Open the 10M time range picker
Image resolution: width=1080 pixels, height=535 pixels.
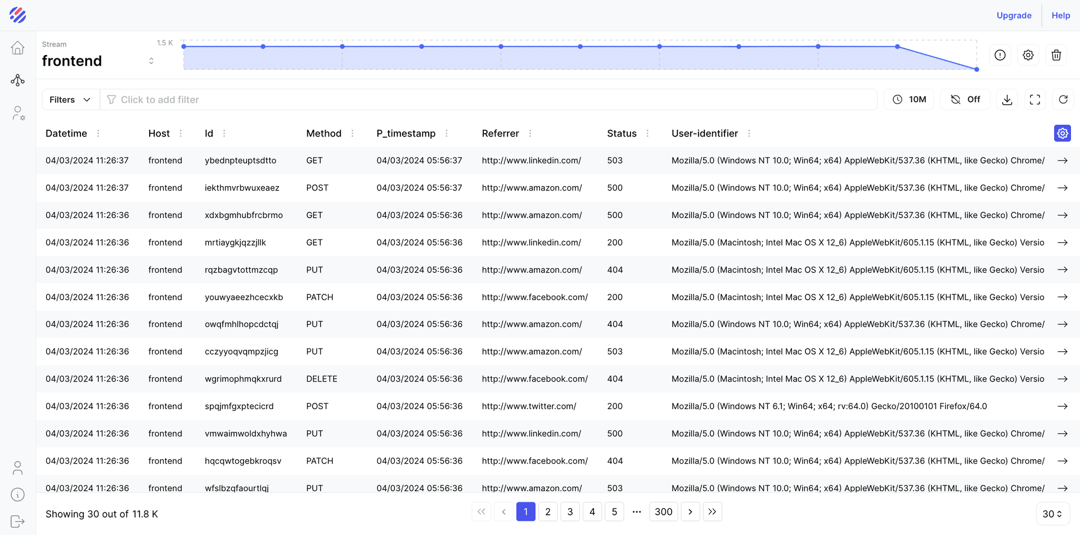(x=908, y=99)
